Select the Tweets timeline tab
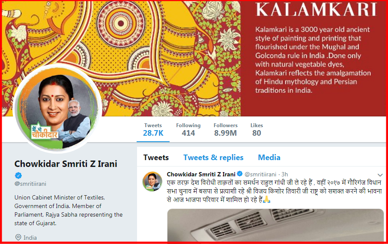Screen dimensions: 388x244 point(156,158)
